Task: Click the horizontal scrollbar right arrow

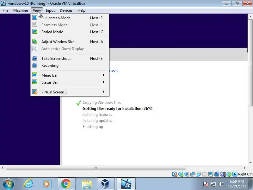Action: (245, 168)
